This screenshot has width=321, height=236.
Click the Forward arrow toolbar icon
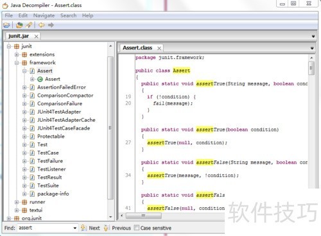pyautogui.click(x=51, y=25)
